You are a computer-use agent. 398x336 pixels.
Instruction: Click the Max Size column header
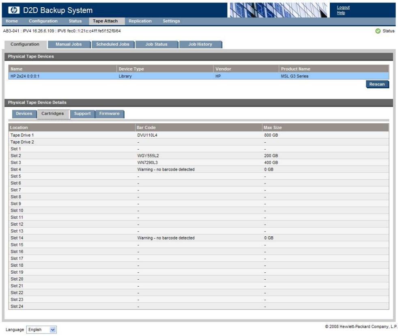point(325,128)
